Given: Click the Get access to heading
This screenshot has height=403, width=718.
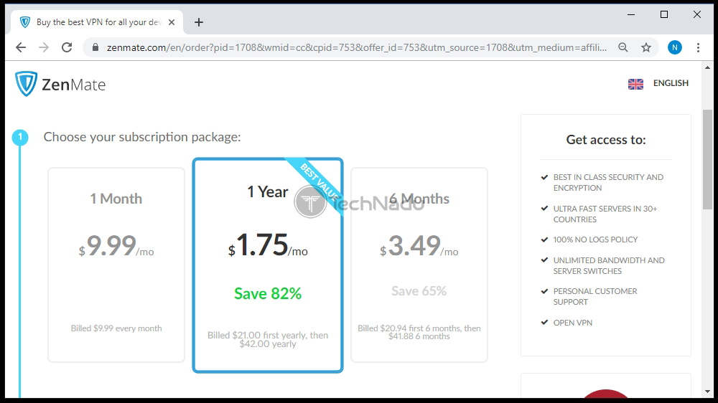Looking at the screenshot, I should (606, 140).
